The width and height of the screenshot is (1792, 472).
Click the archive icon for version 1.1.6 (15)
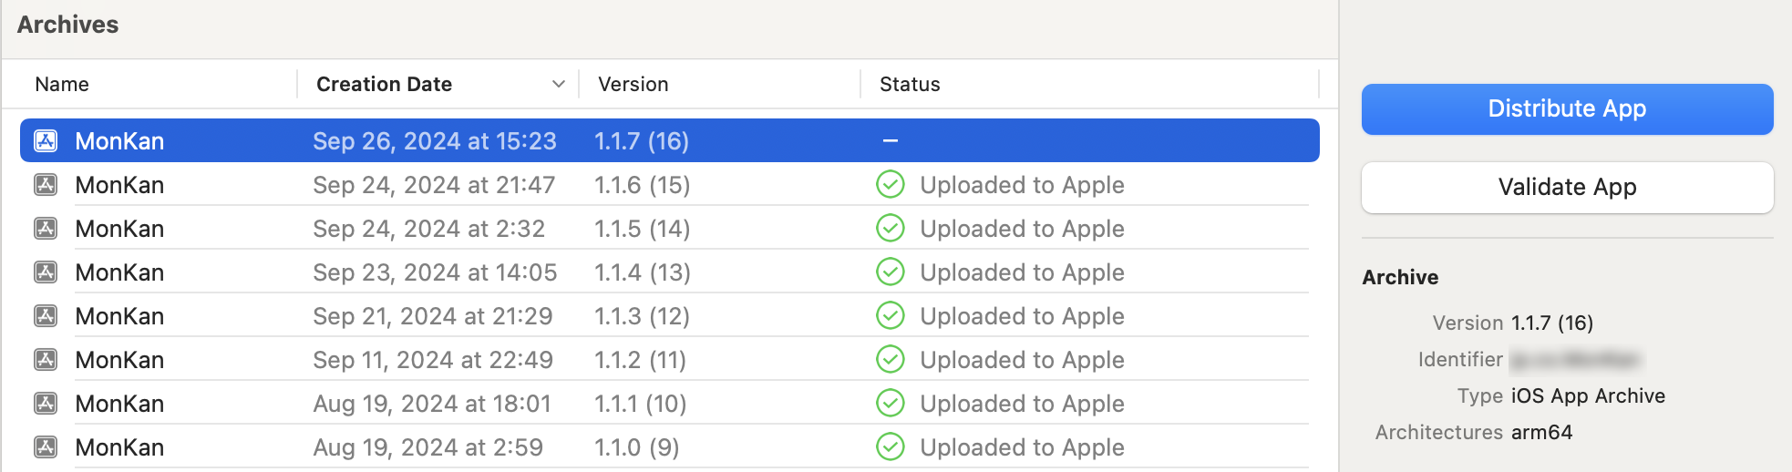(x=46, y=185)
